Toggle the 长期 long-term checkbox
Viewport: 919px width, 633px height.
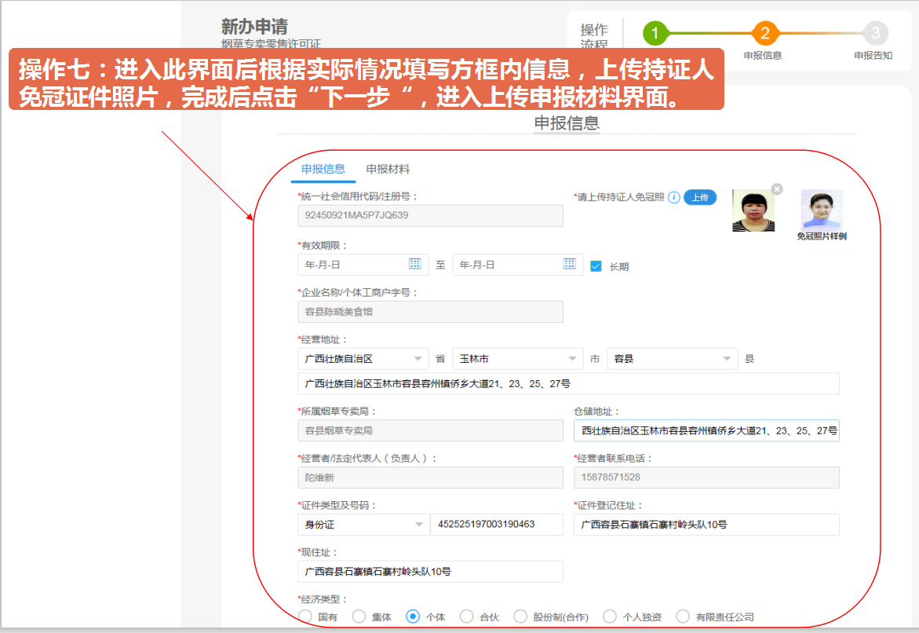pos(596,266)
